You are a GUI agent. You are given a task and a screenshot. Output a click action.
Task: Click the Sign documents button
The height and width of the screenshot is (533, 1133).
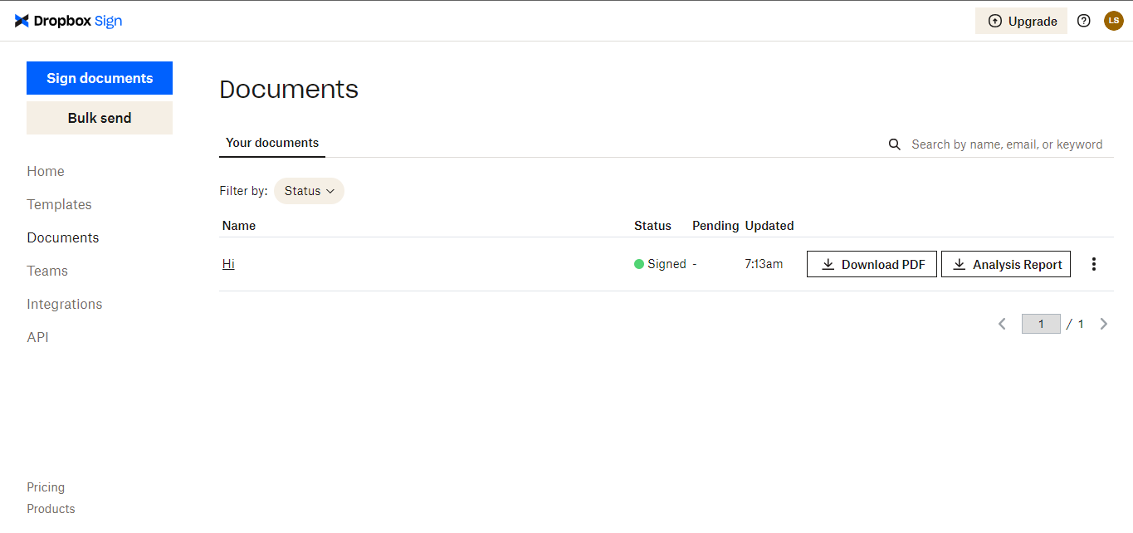(100, 78)
